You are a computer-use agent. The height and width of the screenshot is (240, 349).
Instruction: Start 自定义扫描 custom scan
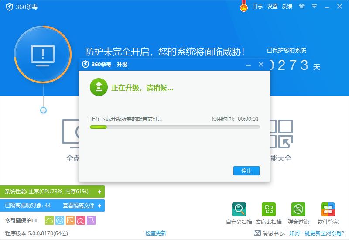tap(239, 213)
